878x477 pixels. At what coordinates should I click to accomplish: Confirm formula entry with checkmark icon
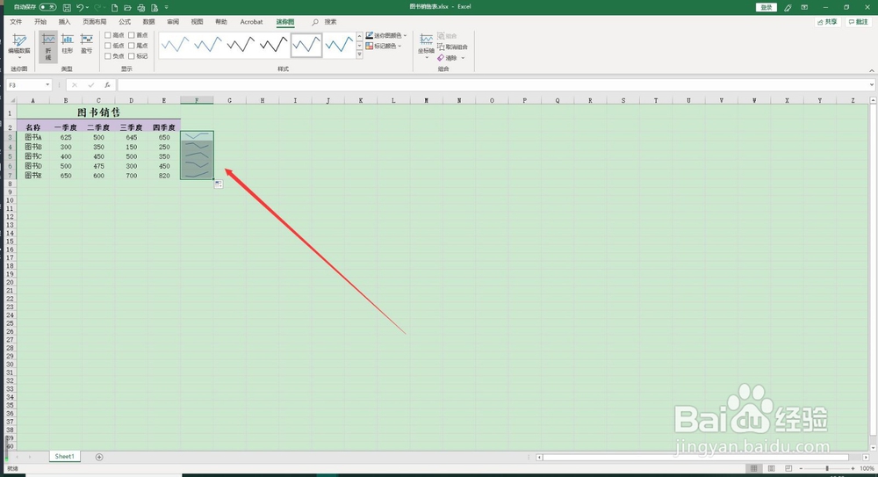click(90, 85)
